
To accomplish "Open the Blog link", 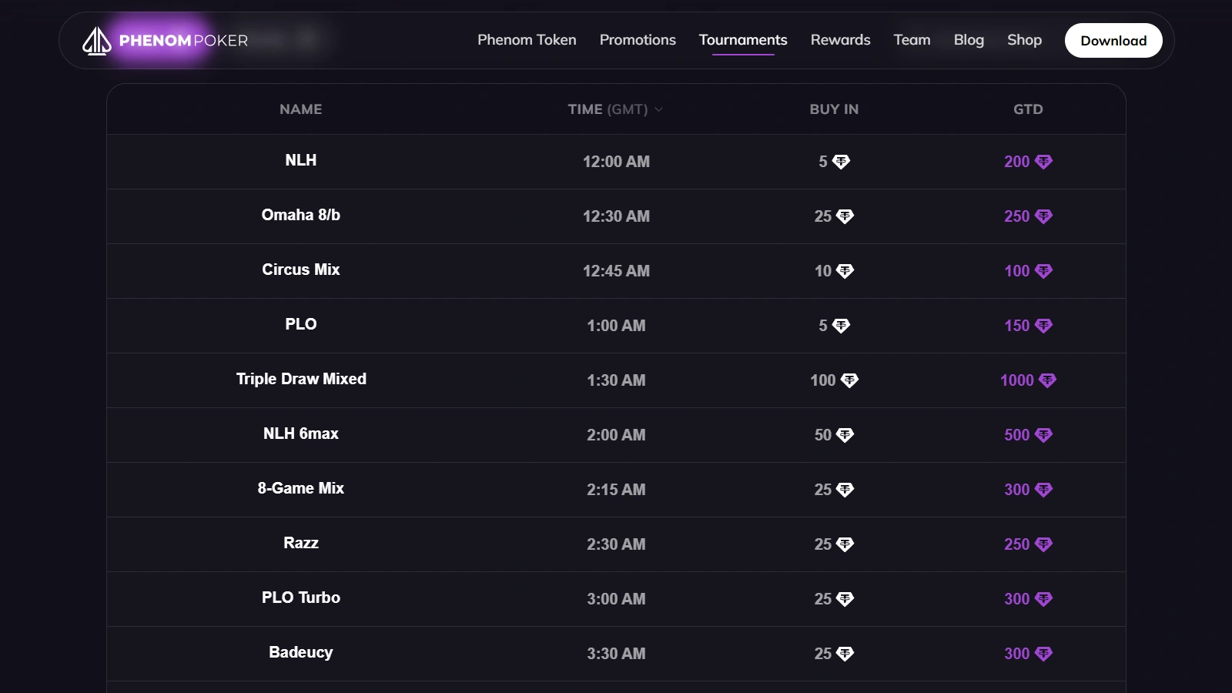I will click(x=969, y=40).
